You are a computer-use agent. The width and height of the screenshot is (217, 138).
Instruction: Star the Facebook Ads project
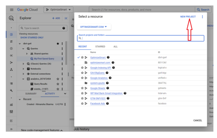pos(82,103)
